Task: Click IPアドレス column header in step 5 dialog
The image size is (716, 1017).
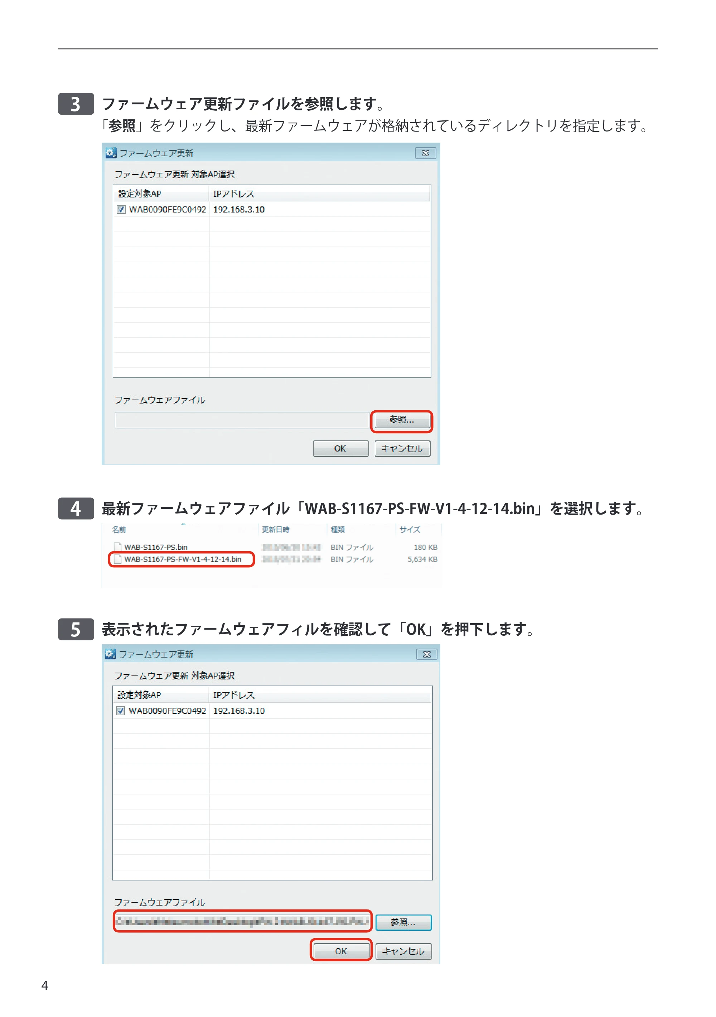Action: click(320, 695)
